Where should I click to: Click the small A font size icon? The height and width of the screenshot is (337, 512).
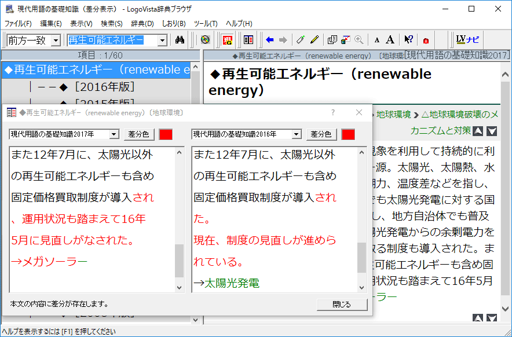377,40
